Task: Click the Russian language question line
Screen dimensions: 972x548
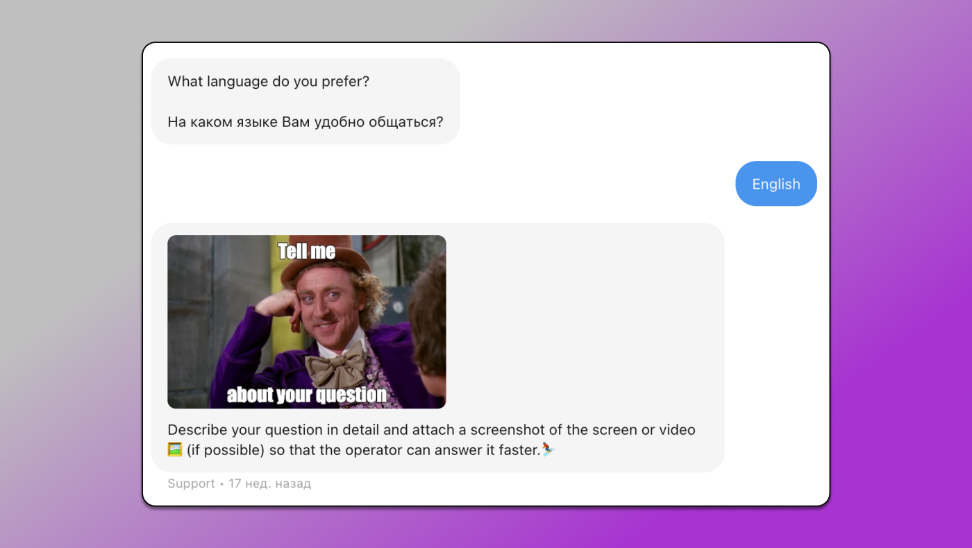Action: click(x=305, y=122)
